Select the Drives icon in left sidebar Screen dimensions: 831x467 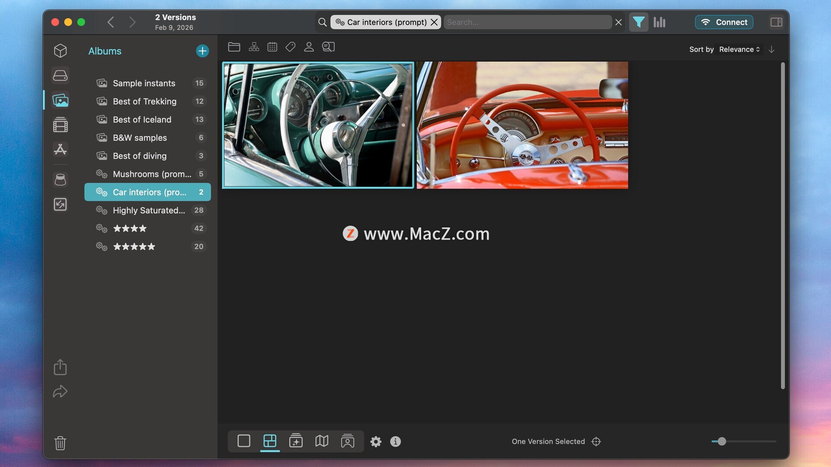(x=60, y=76)
